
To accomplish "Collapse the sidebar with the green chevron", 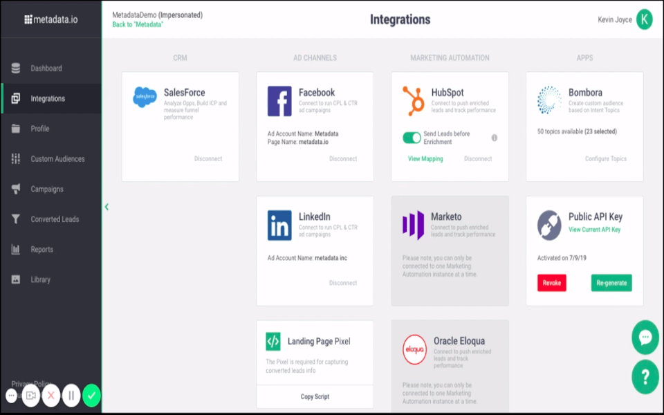I will [x=107, y=207].
